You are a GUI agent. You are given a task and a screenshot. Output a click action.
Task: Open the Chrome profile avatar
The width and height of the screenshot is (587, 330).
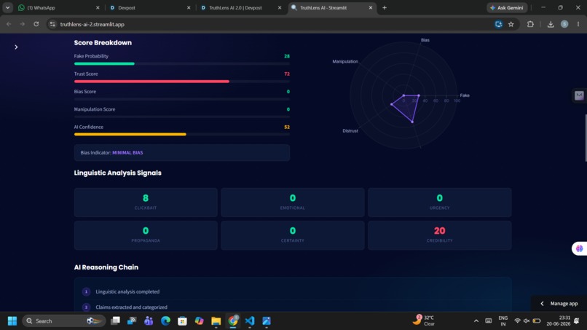pyautogui.click(x=564, y=24)
